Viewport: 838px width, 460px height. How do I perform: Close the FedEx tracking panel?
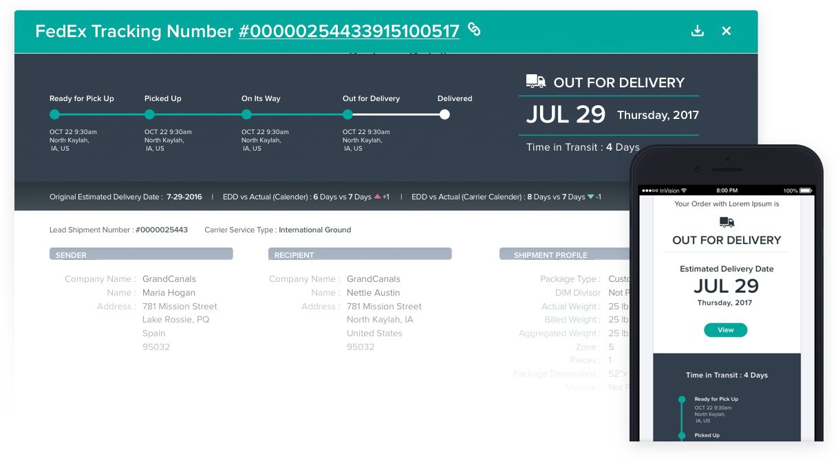[x=727, y=31]
